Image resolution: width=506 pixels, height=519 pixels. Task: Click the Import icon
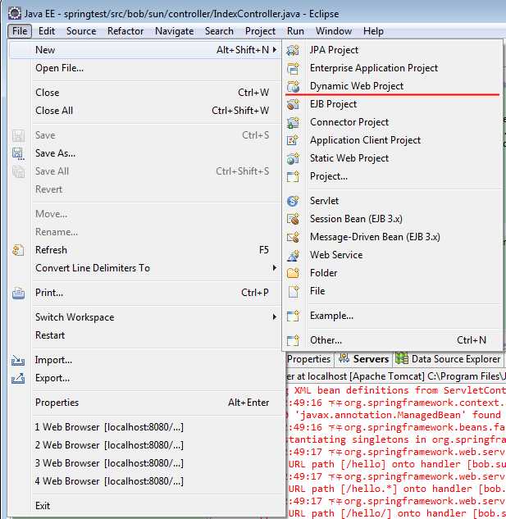point(18,360)
